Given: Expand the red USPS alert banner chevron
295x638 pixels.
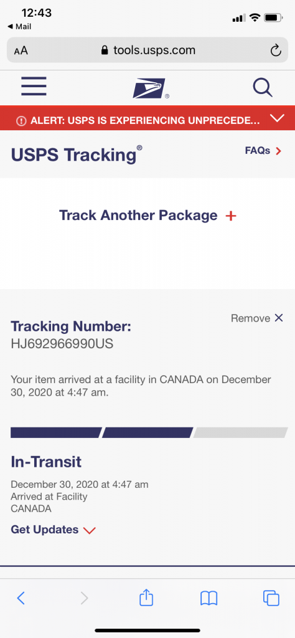Looking at the screenshot, I should click(x=278, y=118).
